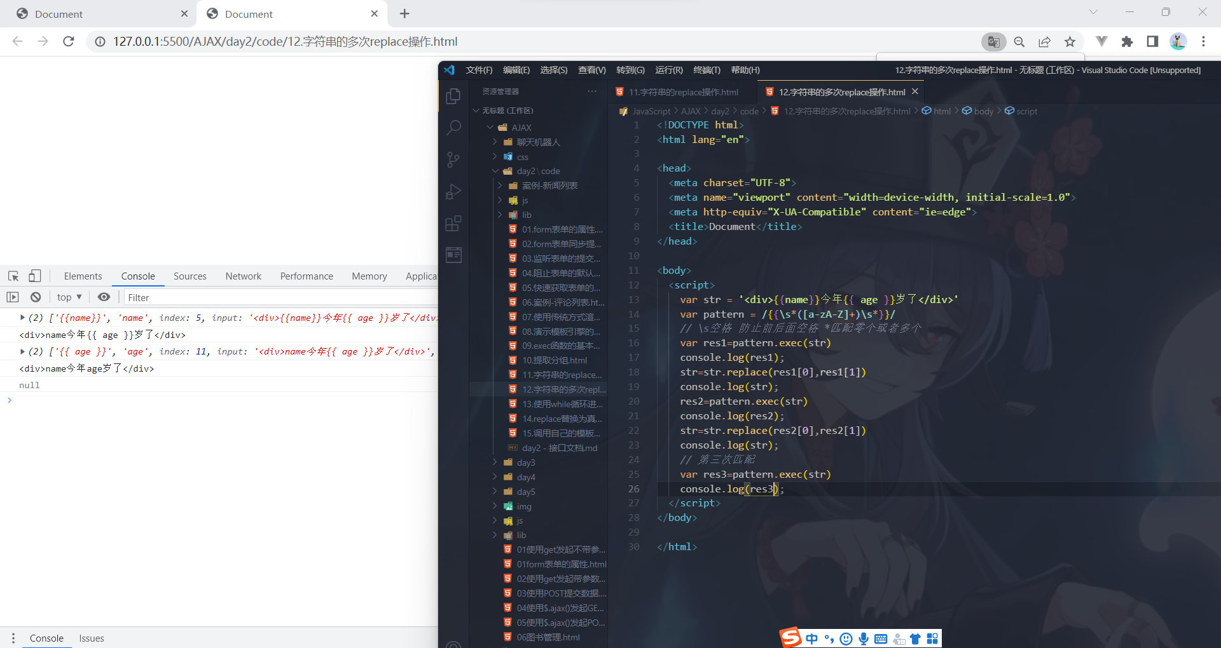Open VS Code Extensions icon

[453, 223]
